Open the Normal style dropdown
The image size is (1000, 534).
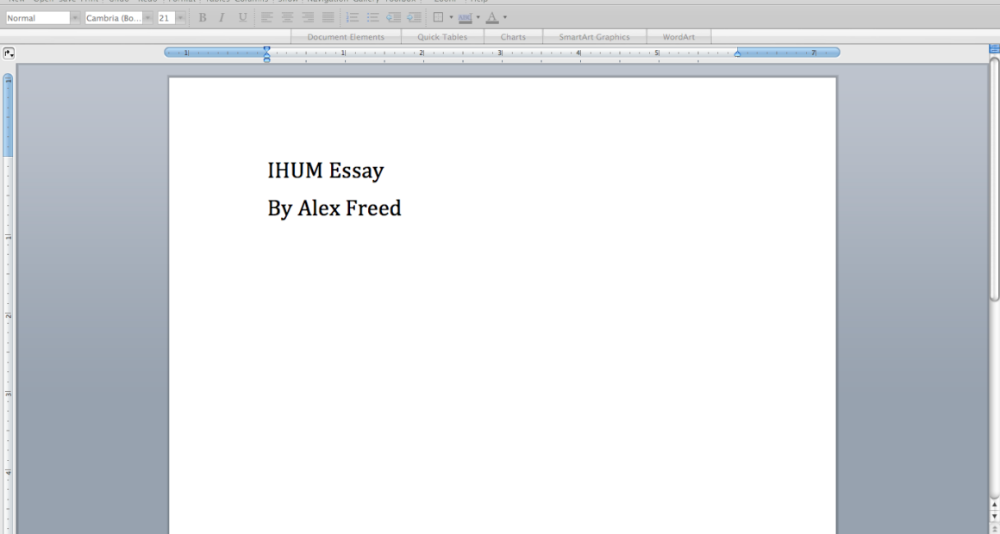[x=75, y=18]
